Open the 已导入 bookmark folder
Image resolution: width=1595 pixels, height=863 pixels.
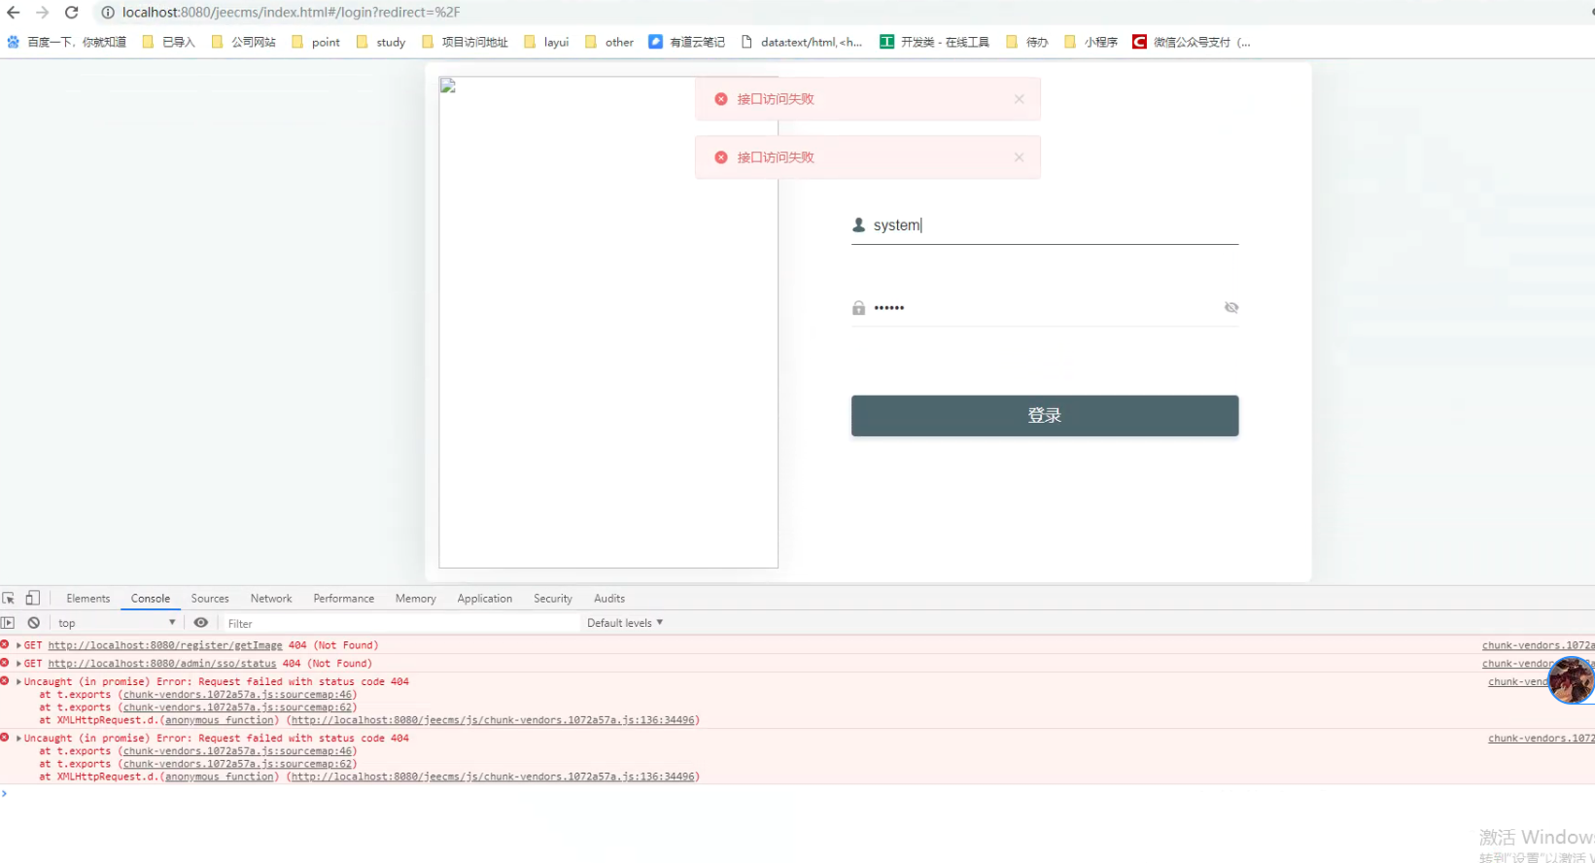[169, 42]
